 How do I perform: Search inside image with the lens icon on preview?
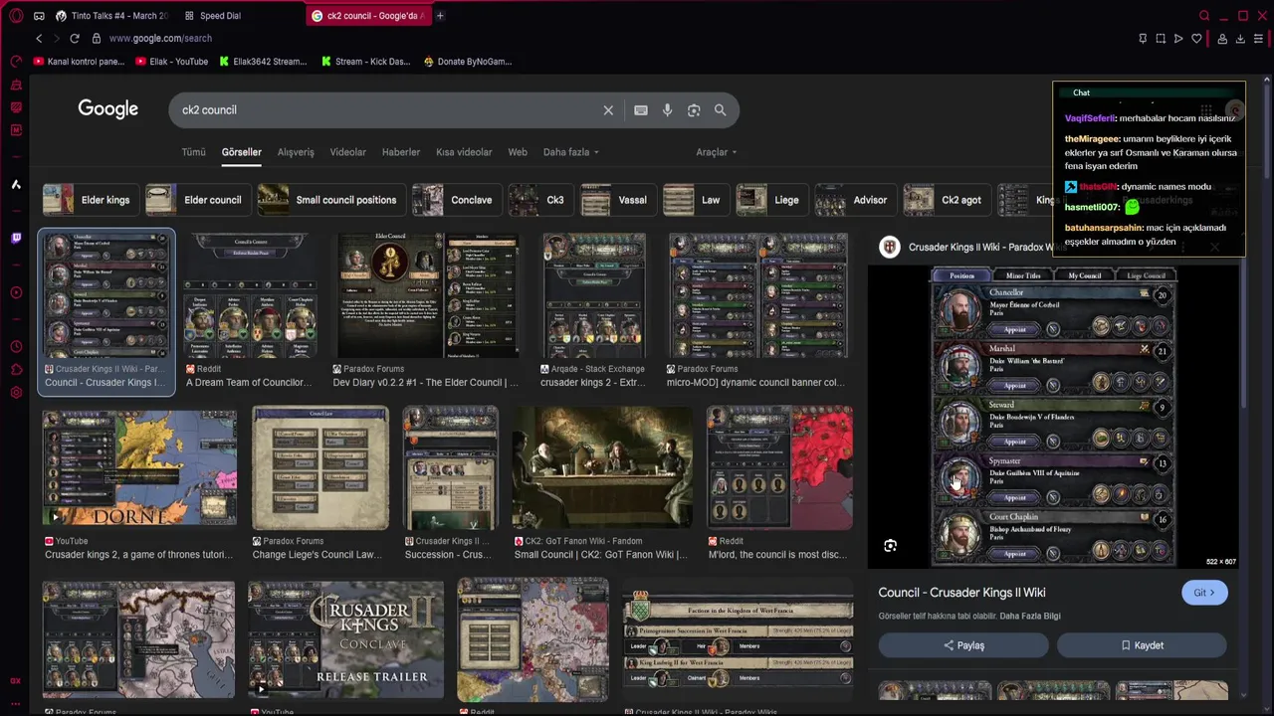(x=890, y=546)
